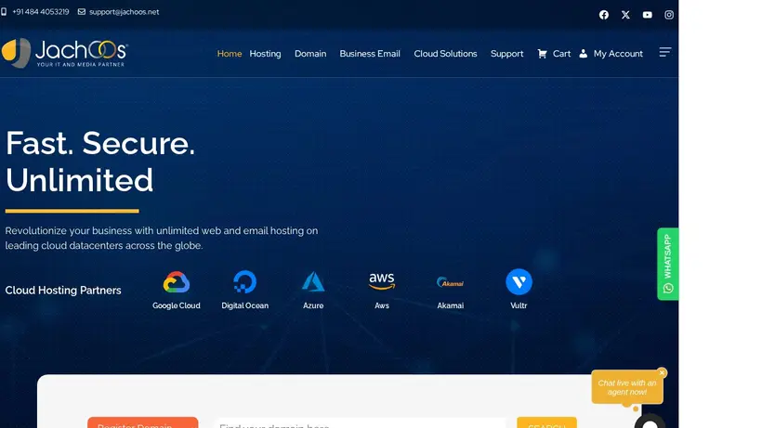The height and width of the screenshot is (428, 762).
Task: Open the WhatsApp side tab
Action: pos(668,264)
